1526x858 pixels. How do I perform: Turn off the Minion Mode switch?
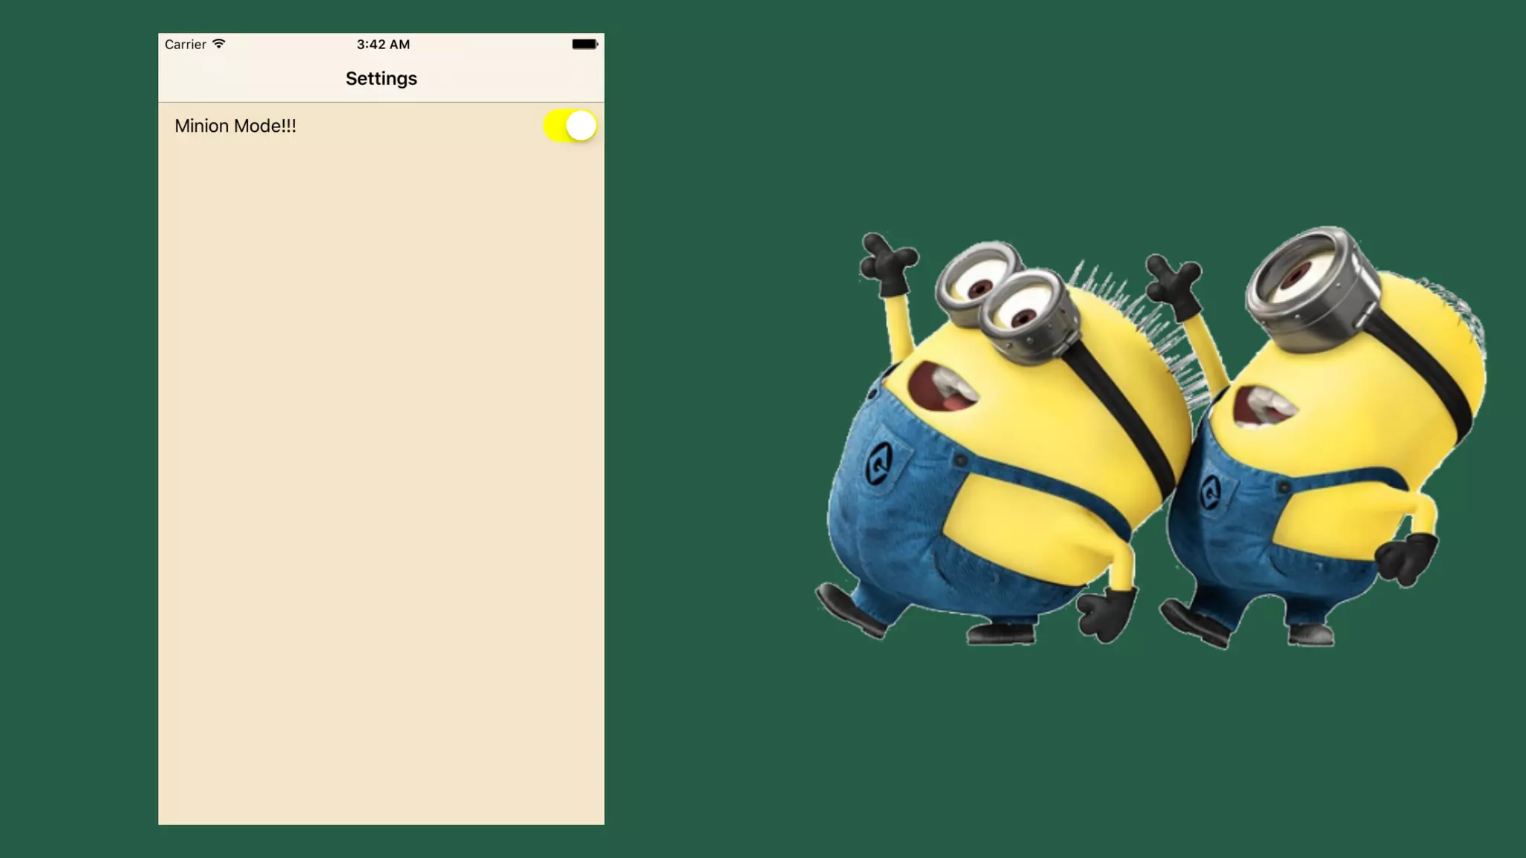point(569,126)
